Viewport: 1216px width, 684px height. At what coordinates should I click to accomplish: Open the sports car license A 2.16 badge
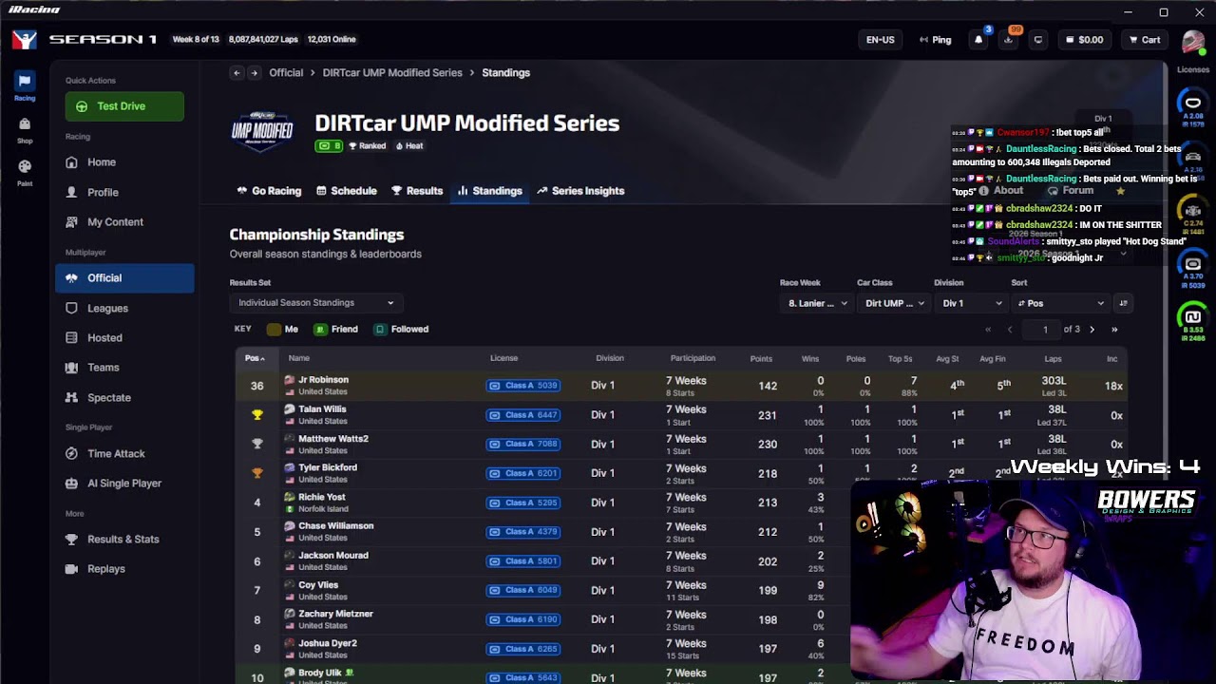(1193, 161)
